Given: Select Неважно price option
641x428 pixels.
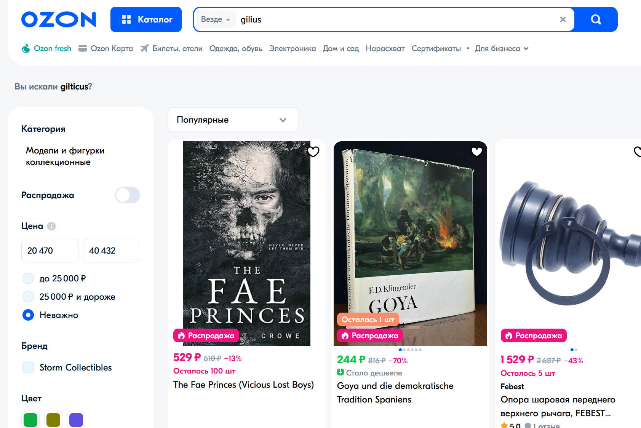Looking at the screenshot, I should tap(28, 315).
